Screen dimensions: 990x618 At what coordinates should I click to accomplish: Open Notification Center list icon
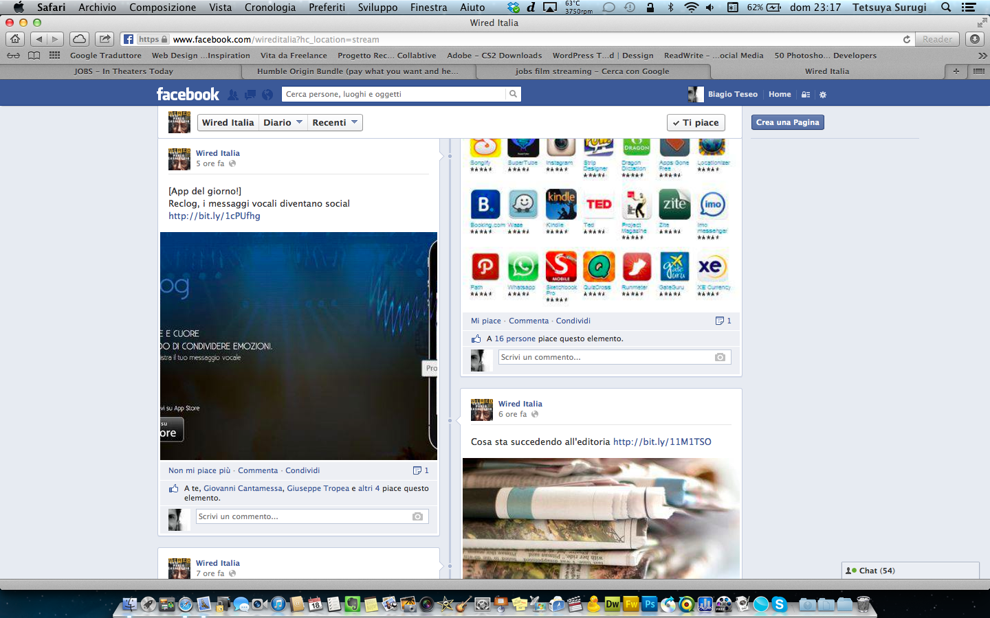969,8
